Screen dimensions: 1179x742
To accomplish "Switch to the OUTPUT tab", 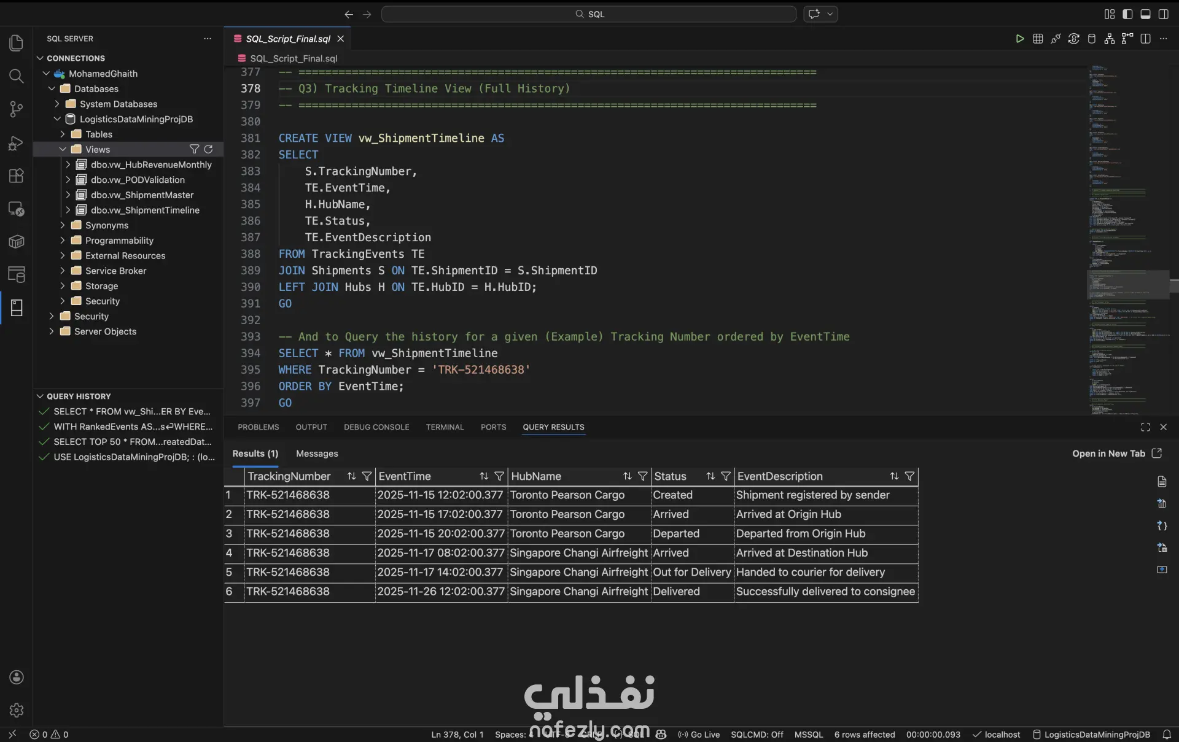I will coord(311,427).
